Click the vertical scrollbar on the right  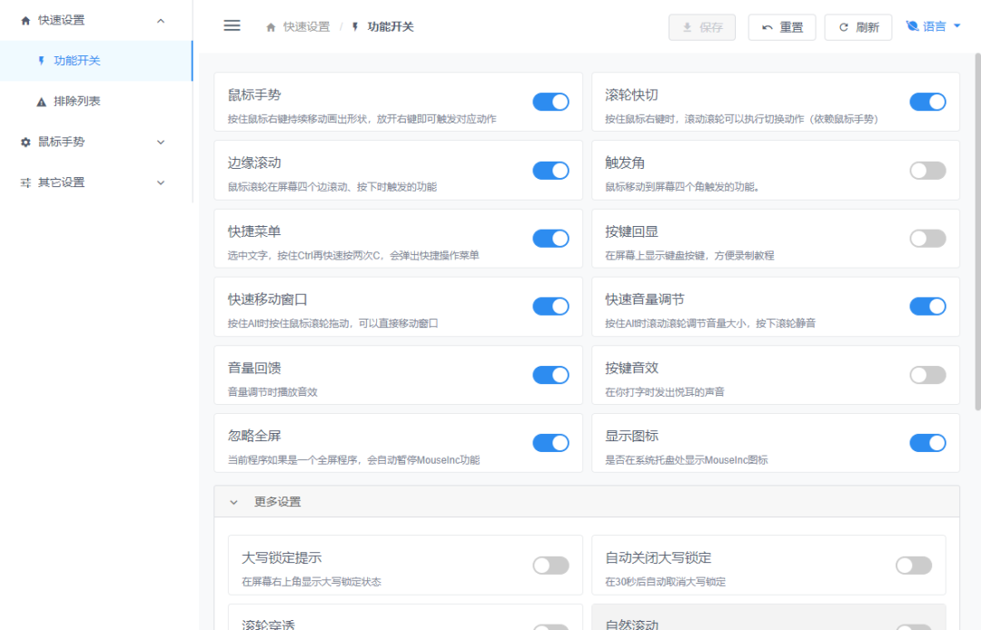(976, 227)
